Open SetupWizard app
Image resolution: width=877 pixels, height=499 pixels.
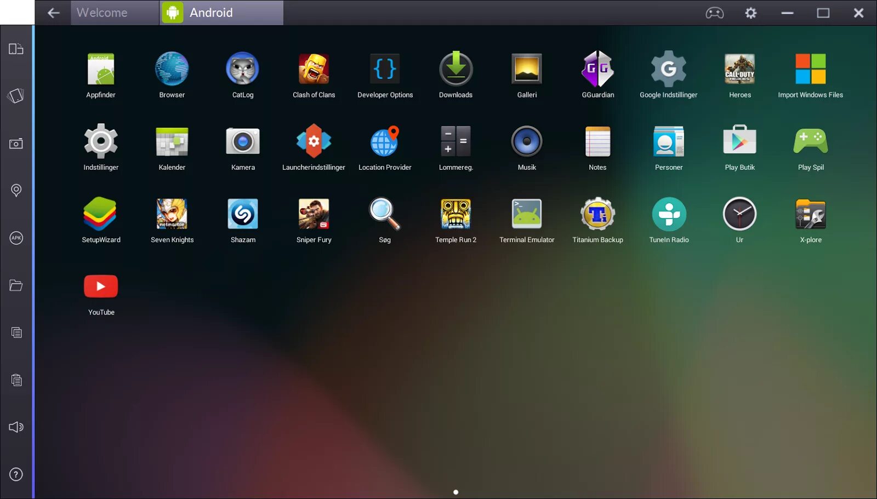[x=100, y=214]
